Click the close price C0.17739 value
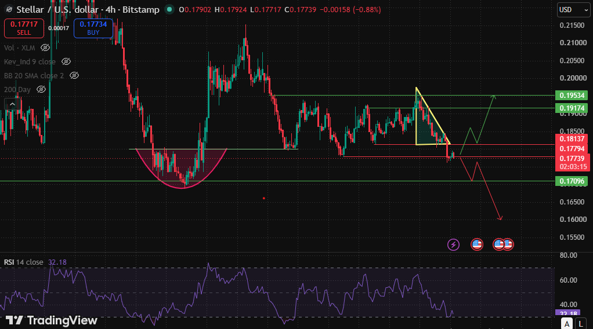The width and height of the screenshot is (593, 329). click(x=301, y=10)
